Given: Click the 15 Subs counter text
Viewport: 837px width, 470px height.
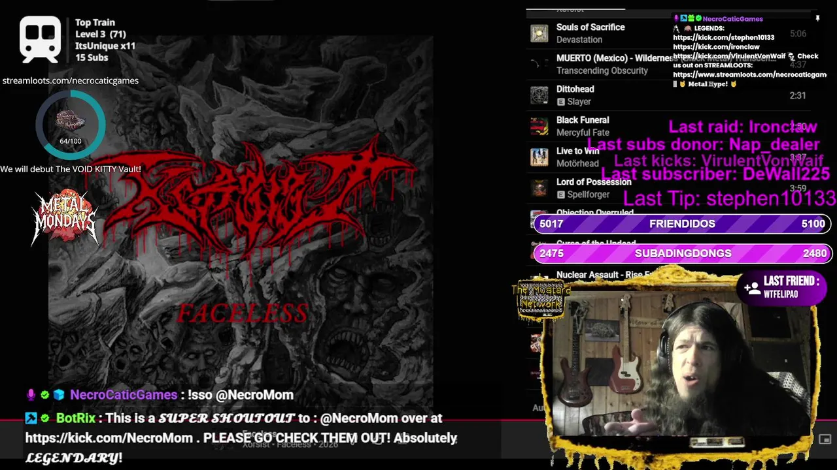Looking at the screenshot, I should [x=92, y=57].
